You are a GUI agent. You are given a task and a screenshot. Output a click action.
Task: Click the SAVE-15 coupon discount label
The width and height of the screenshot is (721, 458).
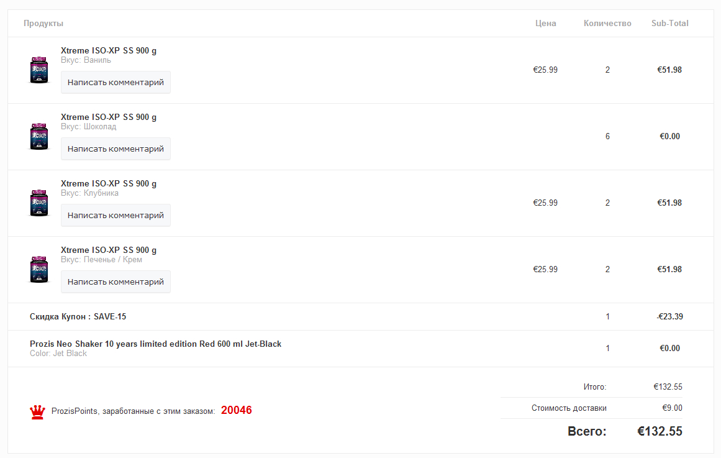coord(78,316)
